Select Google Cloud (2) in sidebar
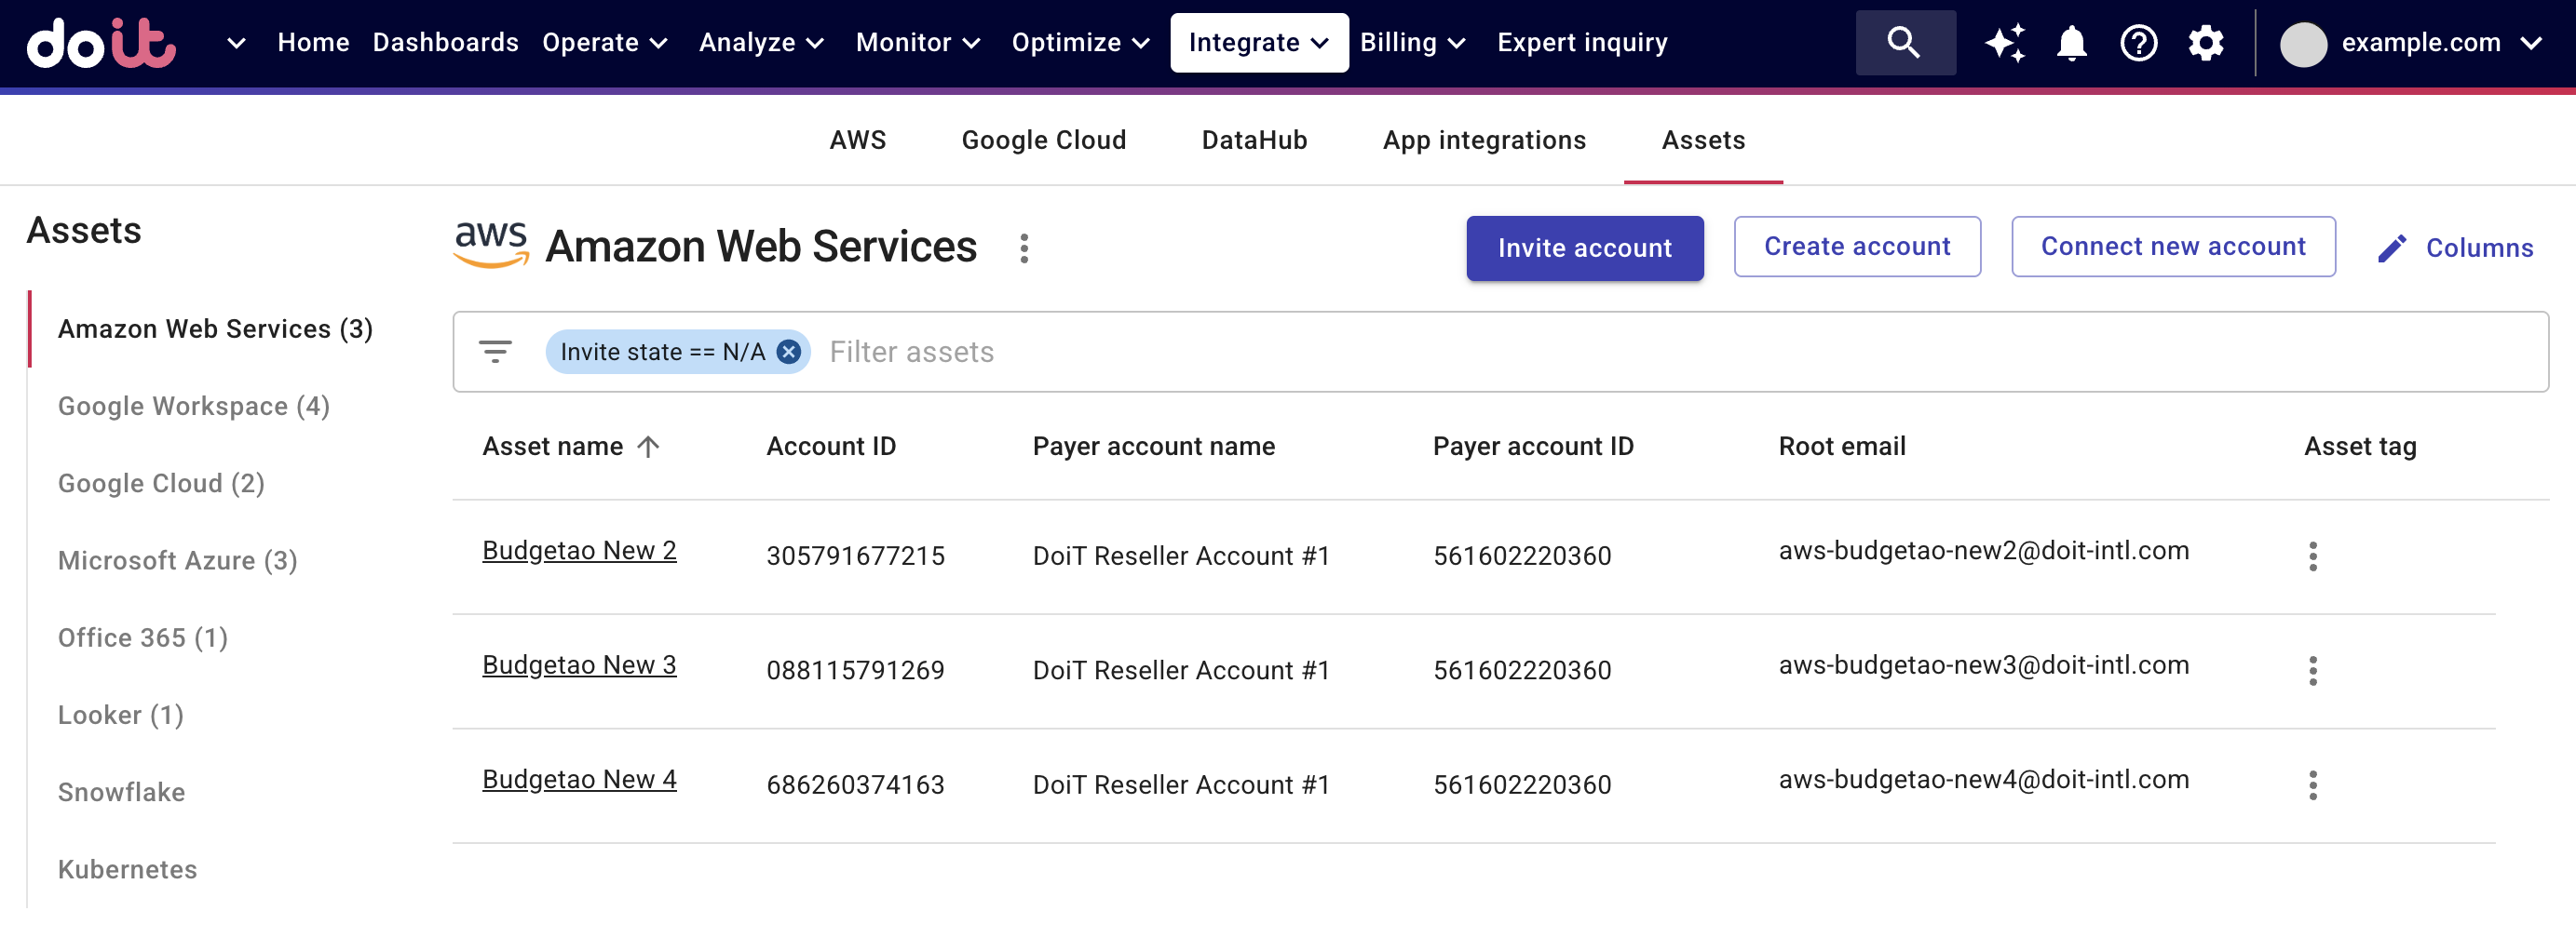 pyautogui.click(x=161, y=484)
